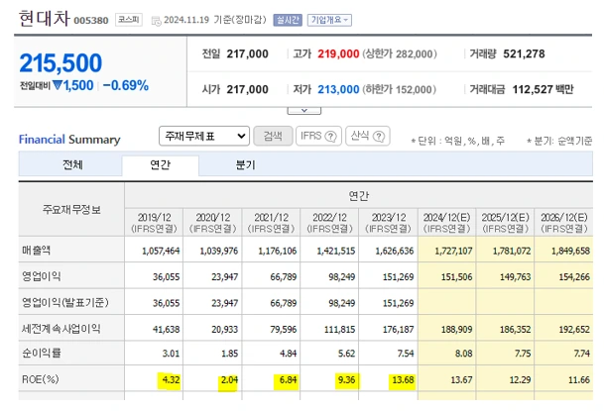
Task: Click the 2024/12(E) column header
Action: pyautogui.click(x=447, y=223)
